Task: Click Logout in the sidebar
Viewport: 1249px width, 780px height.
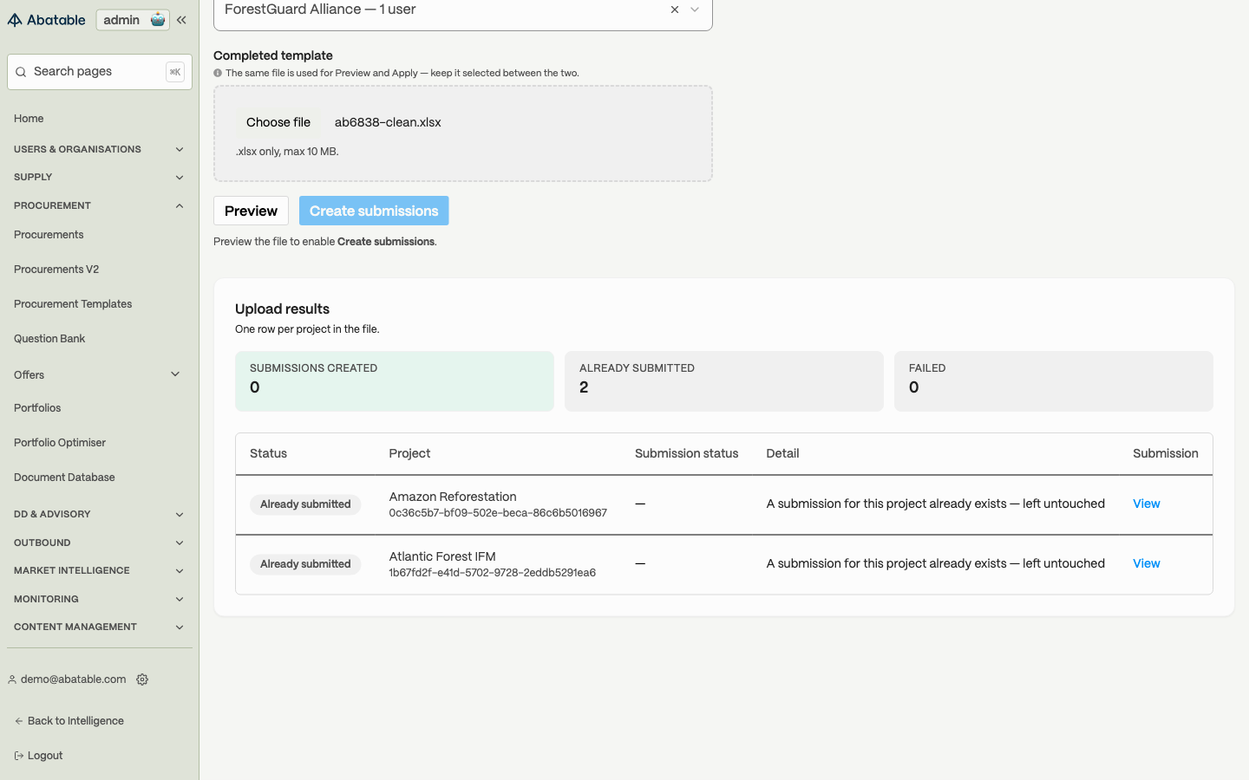Action: 39,756
